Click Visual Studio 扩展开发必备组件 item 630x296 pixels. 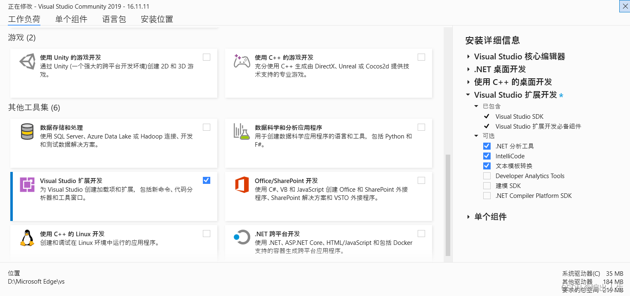pos(538,126)
